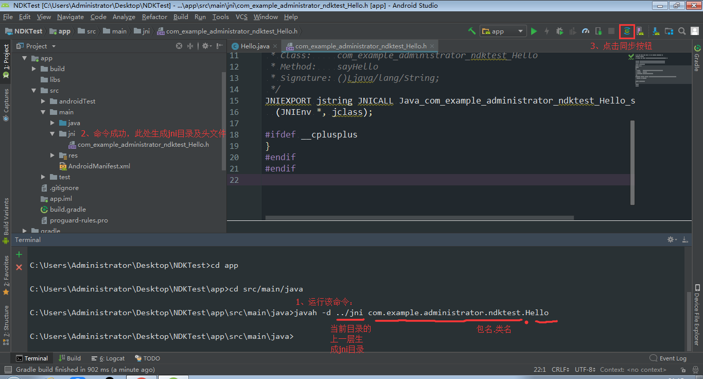
Task: Click the Apply Changes lightning icon
Action: (547, 31)
